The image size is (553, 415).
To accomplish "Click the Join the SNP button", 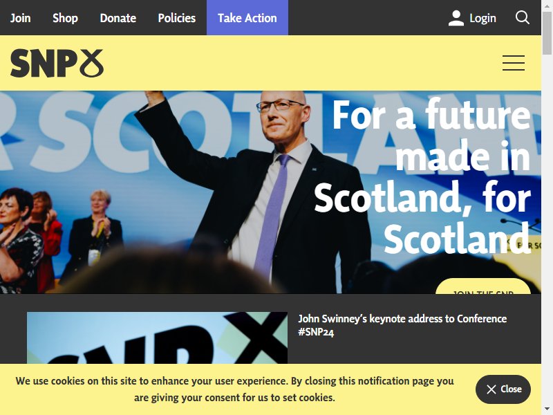I will tap(483, 286).
